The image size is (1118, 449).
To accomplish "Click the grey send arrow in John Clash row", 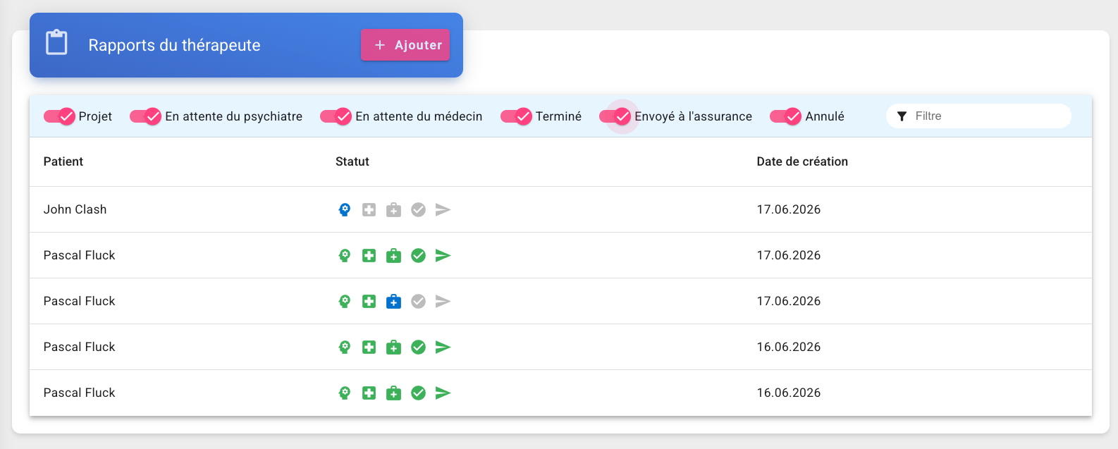I will 443,209.
